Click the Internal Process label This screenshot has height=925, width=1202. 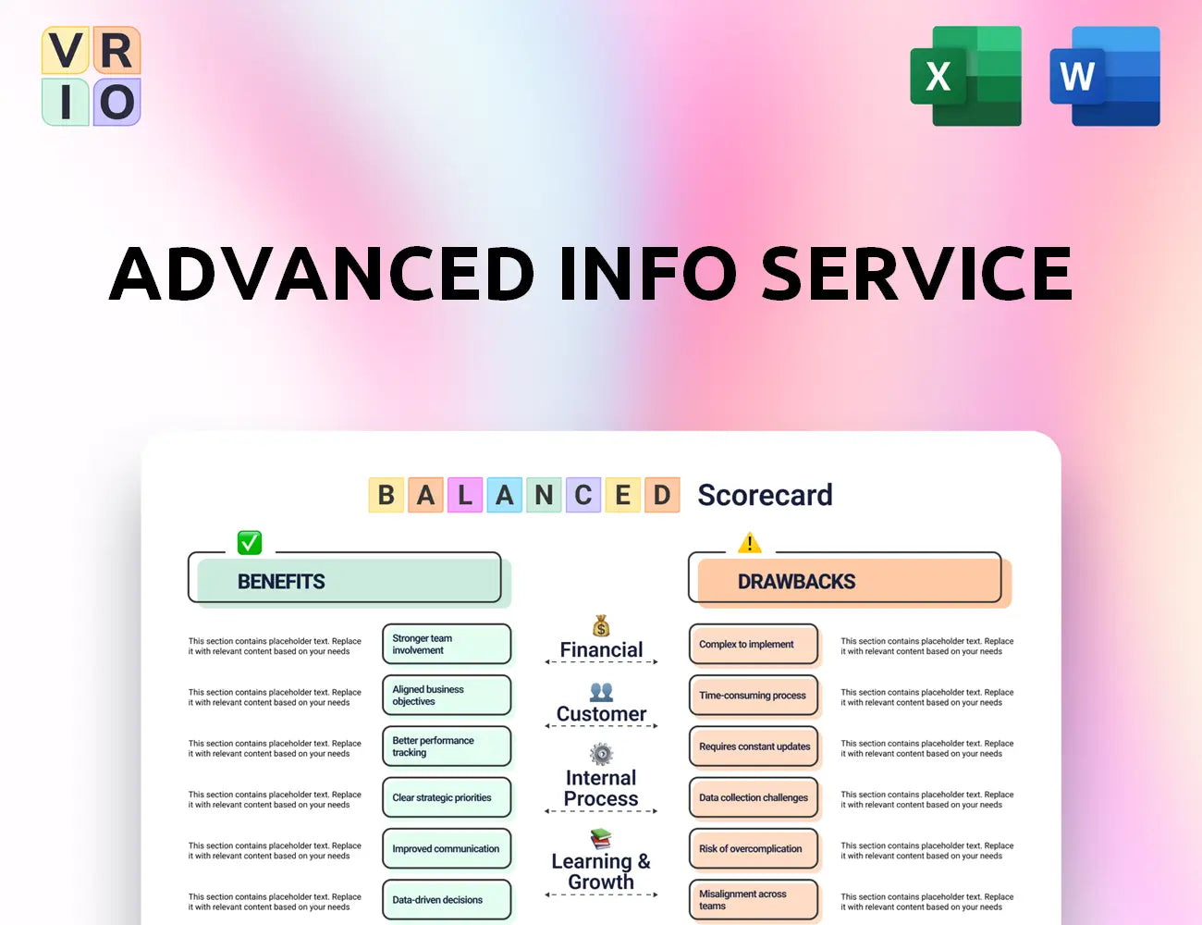point(601,788)
